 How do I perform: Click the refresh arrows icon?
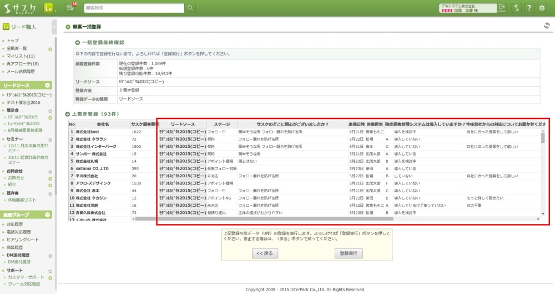(547, 26)
